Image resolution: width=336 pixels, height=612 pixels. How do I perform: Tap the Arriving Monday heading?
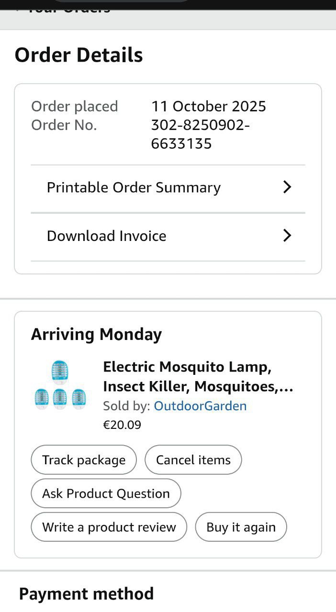[97, 334]
